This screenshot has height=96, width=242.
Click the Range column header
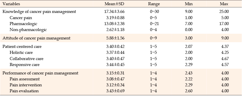154,4
